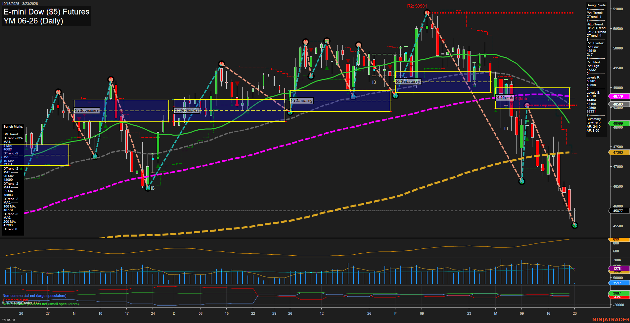Open the Swing Pivots panel header
The image size is (630, 323).
pos(596,5)
